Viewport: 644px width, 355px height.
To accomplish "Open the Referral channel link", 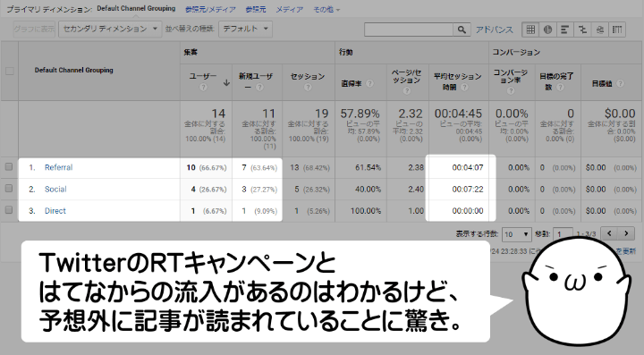I will (58, 167).
